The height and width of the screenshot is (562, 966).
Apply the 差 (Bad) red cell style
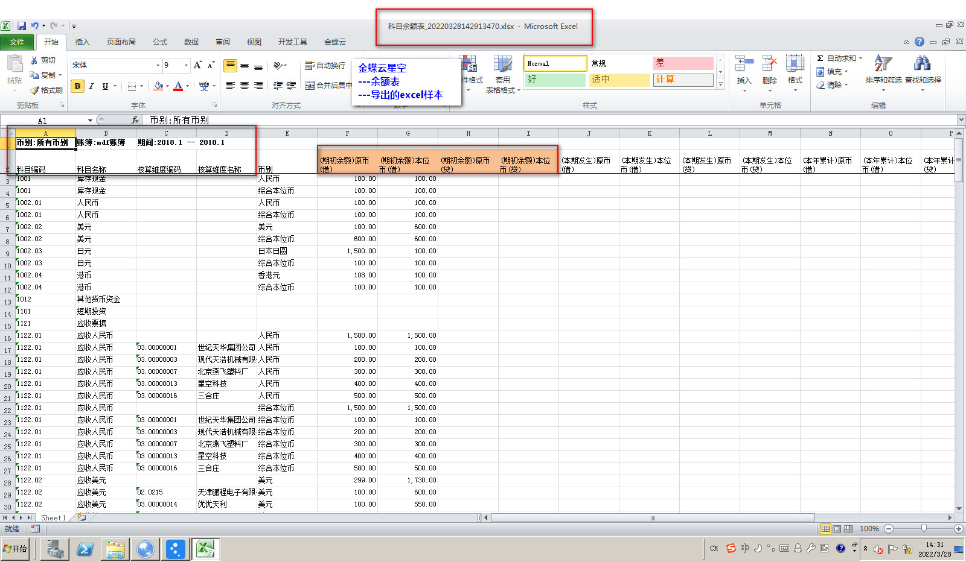[x=683, y=63]
